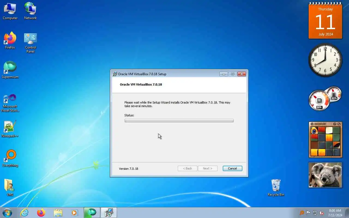Click the 'Version 7.0.18' text
This screenshot has width=349, height=218.
pyautogui.click(x=128, y=169)
